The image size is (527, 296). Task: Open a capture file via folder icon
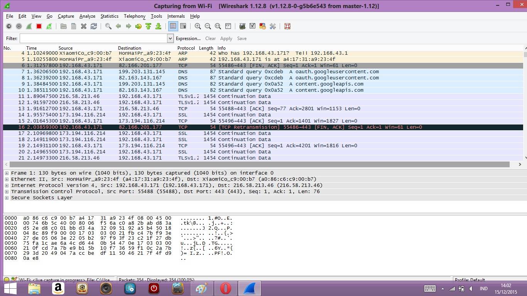tap(64, 26)
